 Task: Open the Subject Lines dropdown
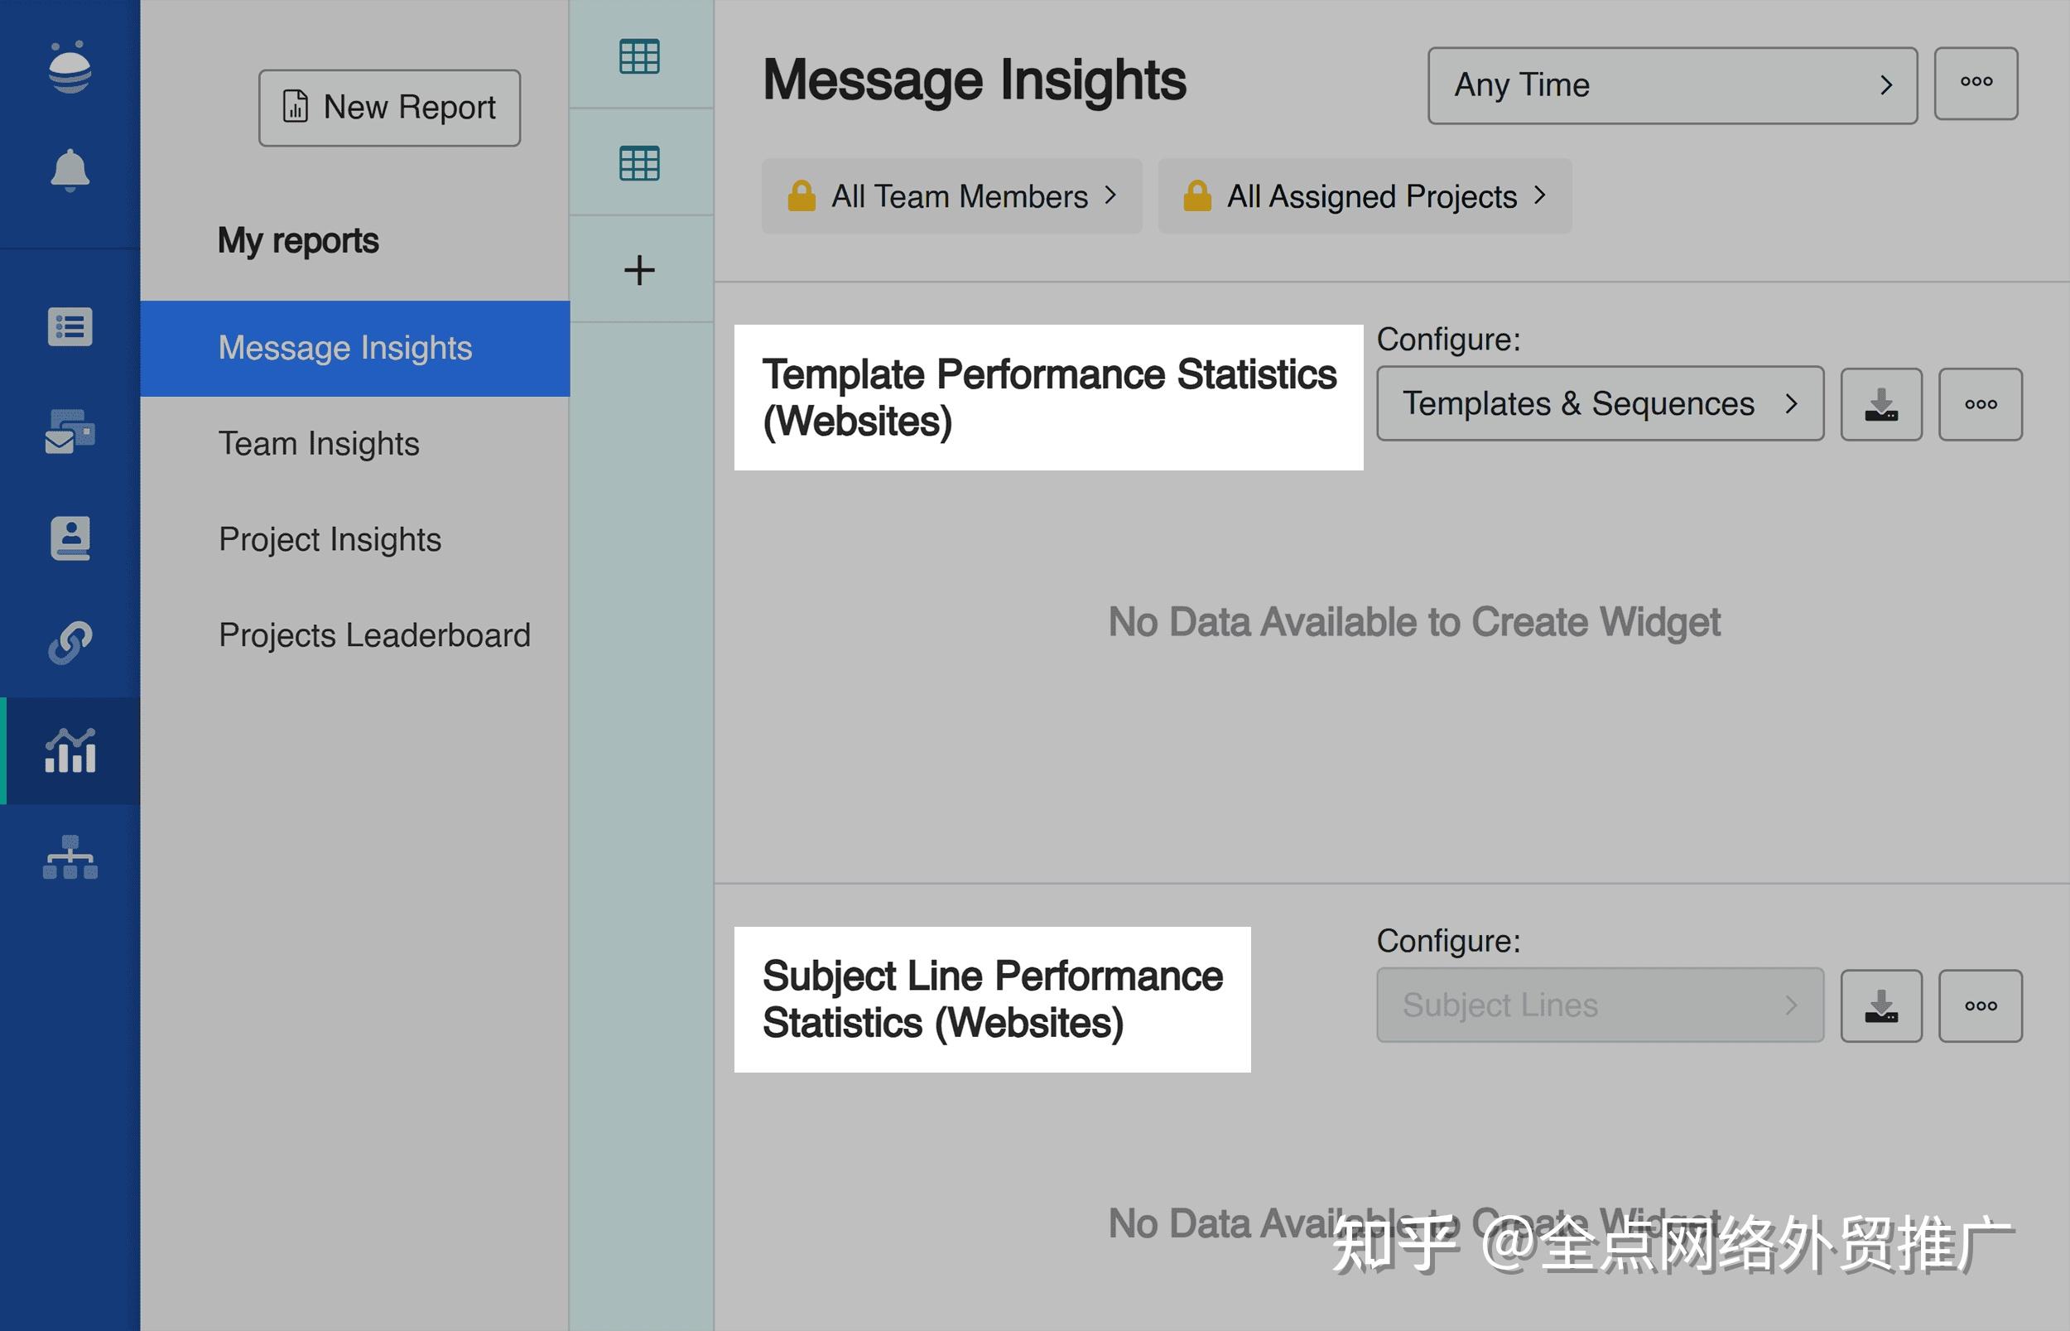click(1600, 1005)
